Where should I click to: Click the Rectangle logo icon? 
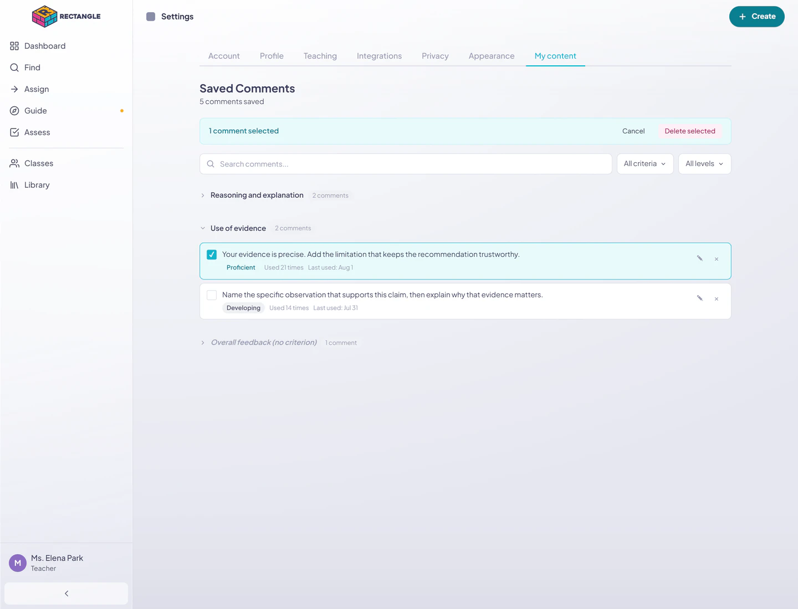(45, 17)
